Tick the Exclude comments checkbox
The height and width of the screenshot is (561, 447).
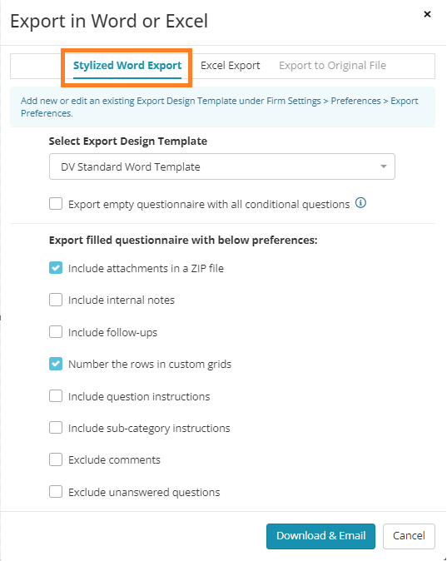tap(56, 459)
